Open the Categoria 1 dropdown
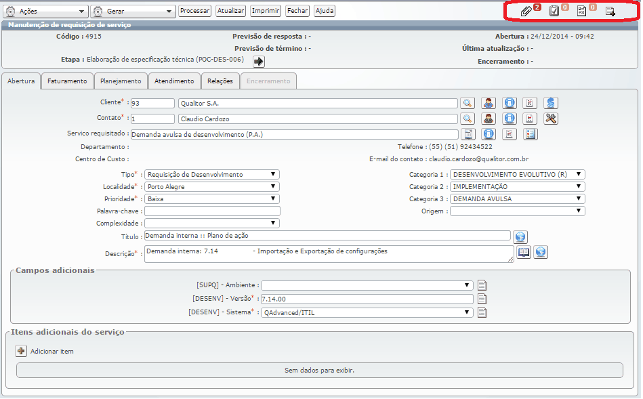 516,175
